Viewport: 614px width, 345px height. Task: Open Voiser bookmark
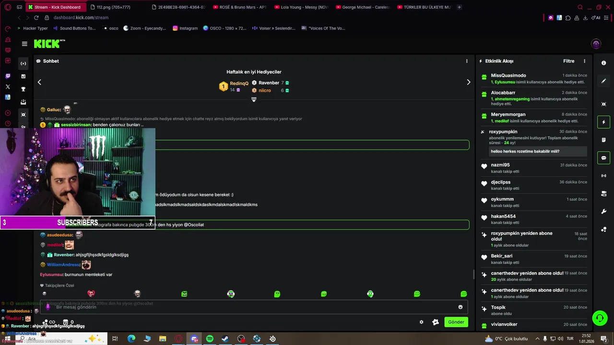pyautogui.click(x=273, y=28)
